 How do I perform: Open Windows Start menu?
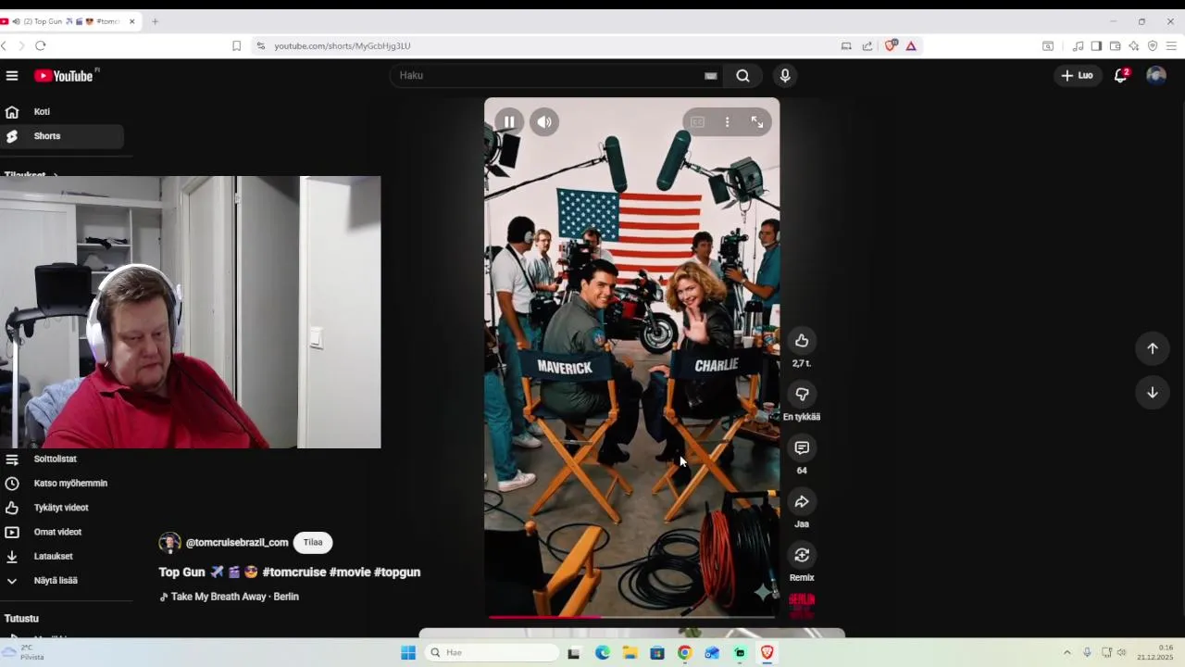point(408,653)
